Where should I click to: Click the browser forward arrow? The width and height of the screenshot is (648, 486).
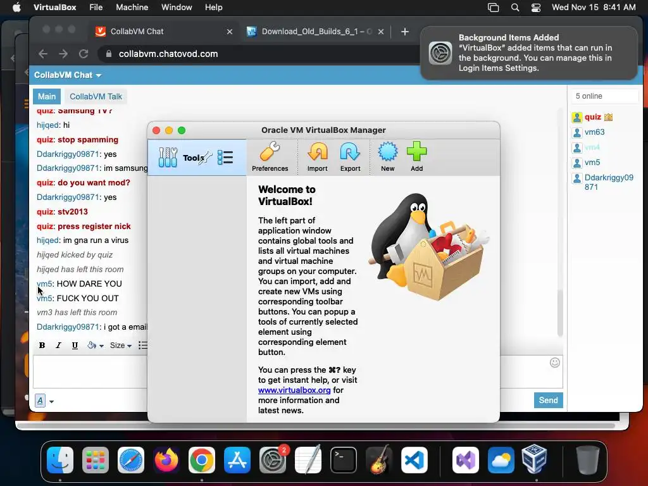[x=63, y=54]
